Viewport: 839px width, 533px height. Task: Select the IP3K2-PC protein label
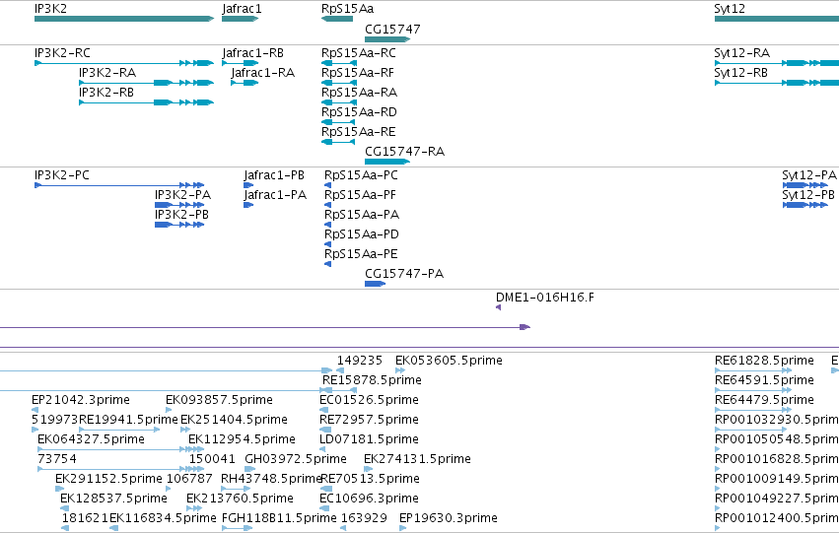coord(61,175)
